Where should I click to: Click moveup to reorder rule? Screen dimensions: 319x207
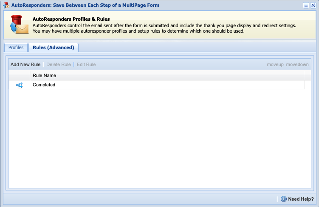[275, 64]
